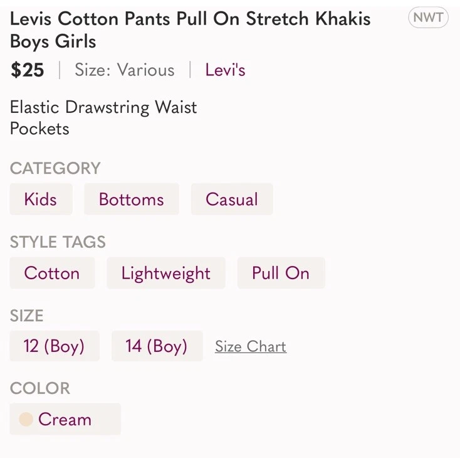Viewport: 460px width, 458px height.
Task: Click the NWT badge icon
Action: [x=428, y=18]
